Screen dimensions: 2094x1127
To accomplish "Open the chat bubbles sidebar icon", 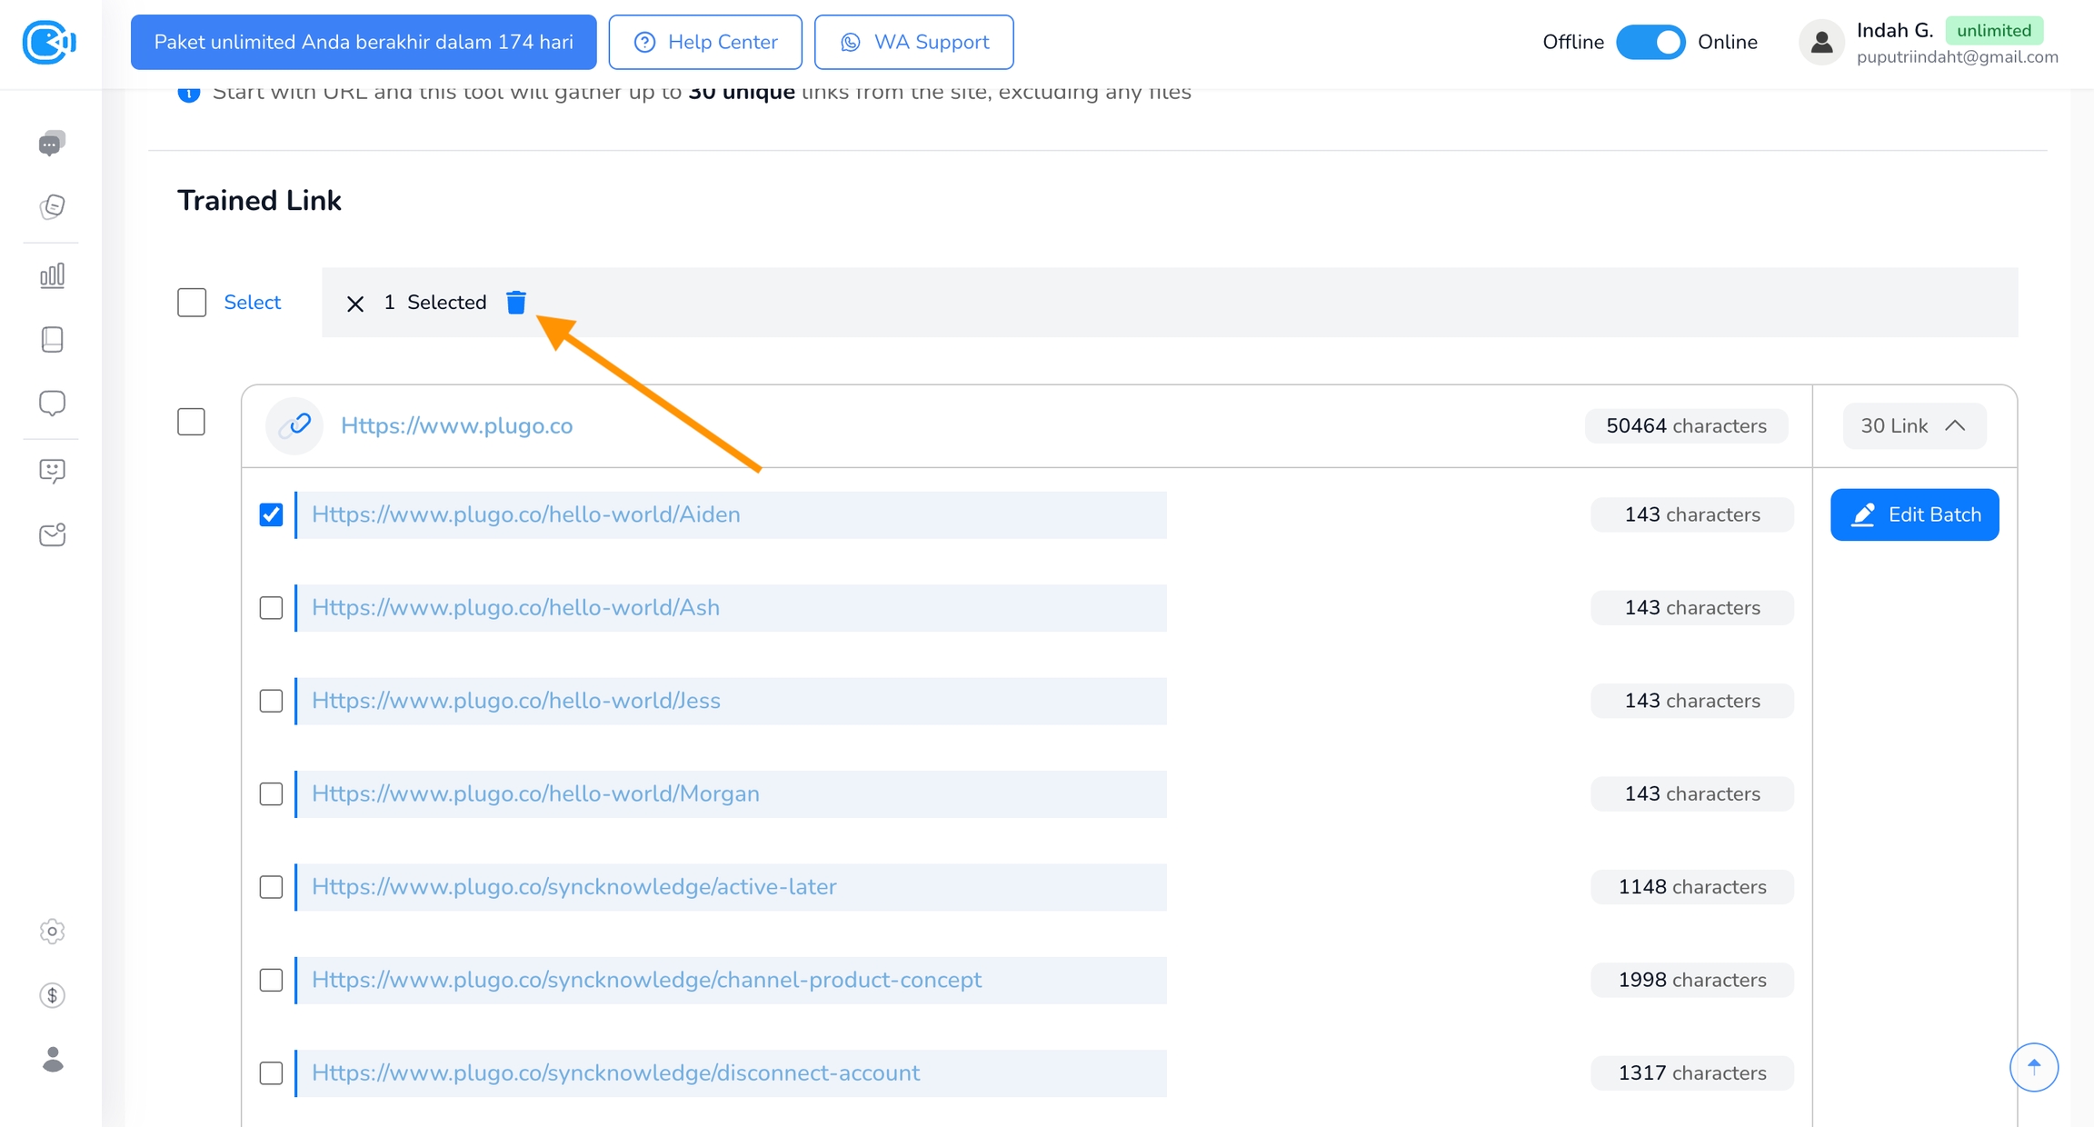I will (x=52, y=144).
